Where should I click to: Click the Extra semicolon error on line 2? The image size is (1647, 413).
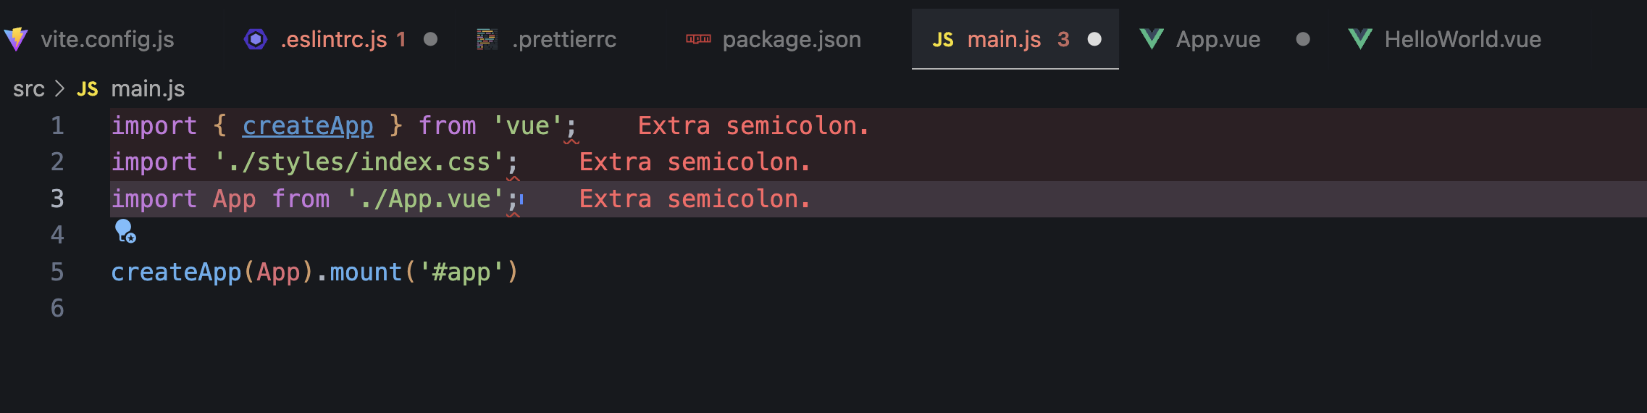[x=695, y=162]
